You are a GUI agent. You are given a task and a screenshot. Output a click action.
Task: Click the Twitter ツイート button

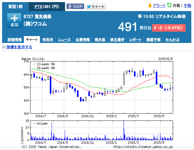96,7
